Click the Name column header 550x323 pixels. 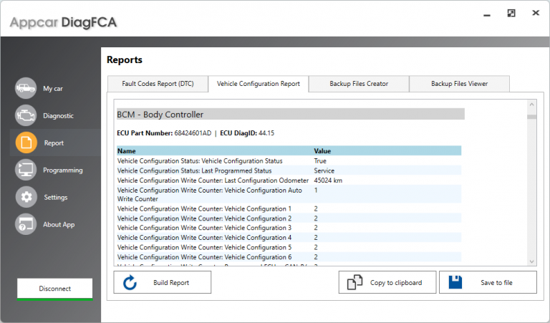(x=127, y=151)
